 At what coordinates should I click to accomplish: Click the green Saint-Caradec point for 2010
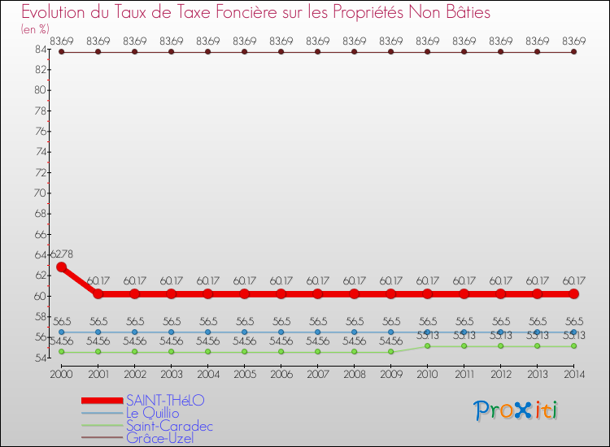[428, 346]
